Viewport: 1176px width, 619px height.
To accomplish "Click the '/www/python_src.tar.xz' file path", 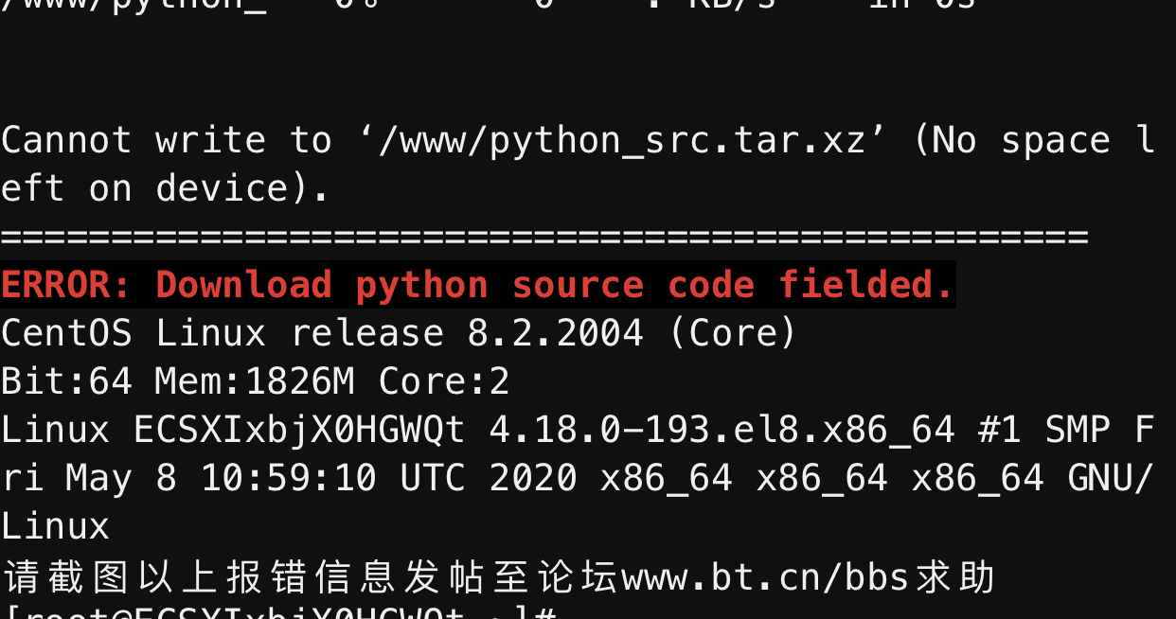I will [623, 140].
